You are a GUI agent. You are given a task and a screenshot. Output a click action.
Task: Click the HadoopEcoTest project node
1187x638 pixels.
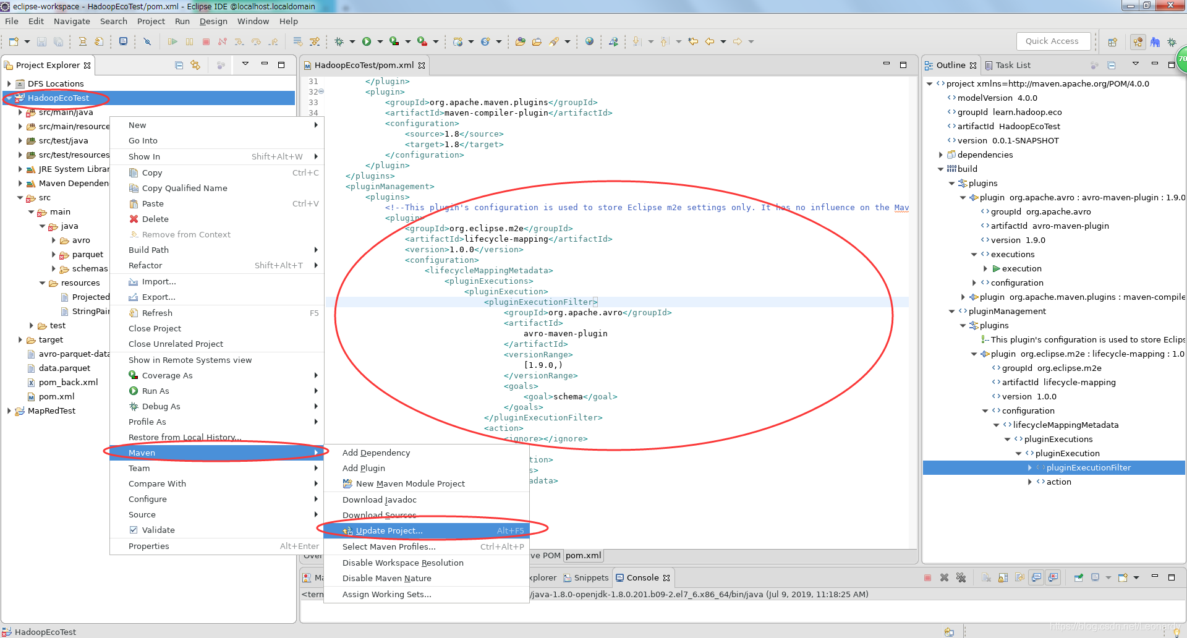[x=58, y=98]
